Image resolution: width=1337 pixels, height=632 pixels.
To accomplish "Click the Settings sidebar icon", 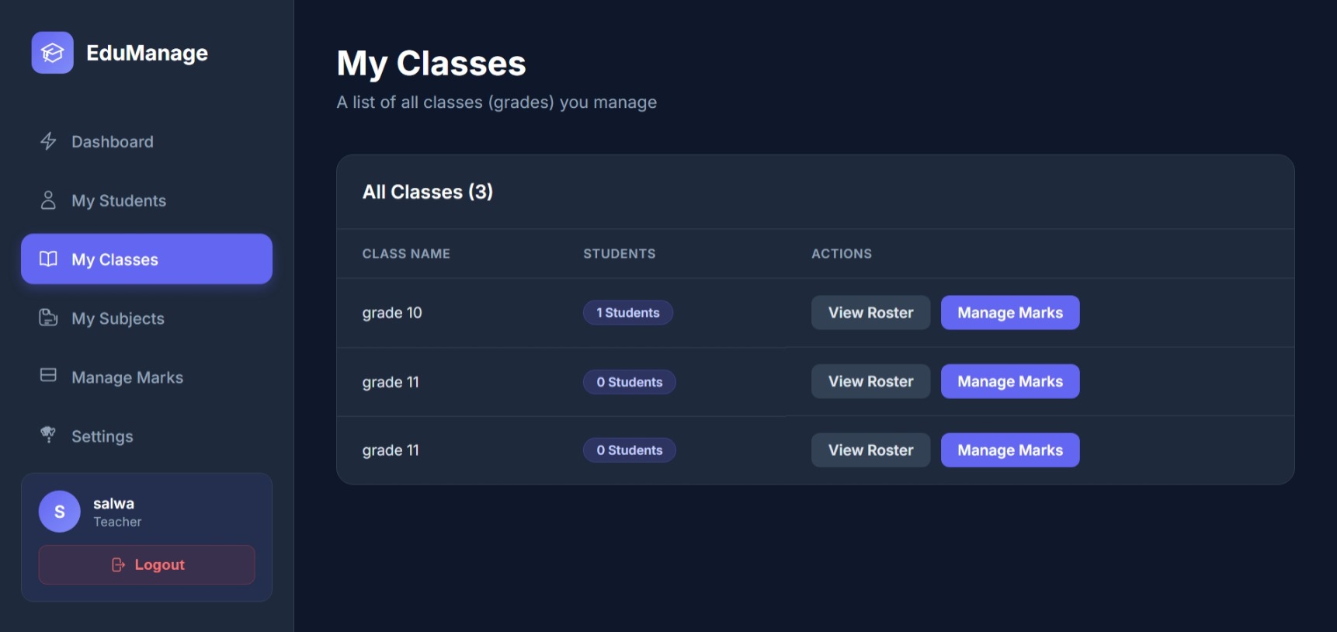I will click(x=48, y=435).
